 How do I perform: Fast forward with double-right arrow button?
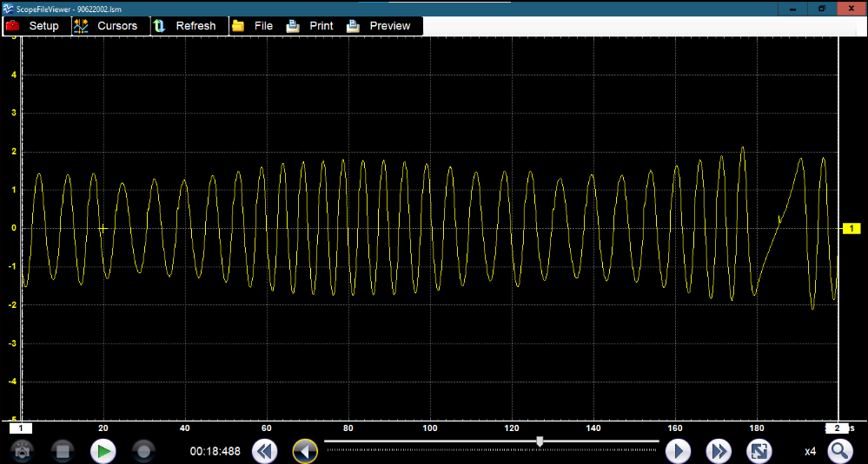click(719, 451)
